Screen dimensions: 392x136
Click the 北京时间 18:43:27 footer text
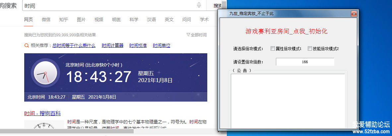[46, 97]
